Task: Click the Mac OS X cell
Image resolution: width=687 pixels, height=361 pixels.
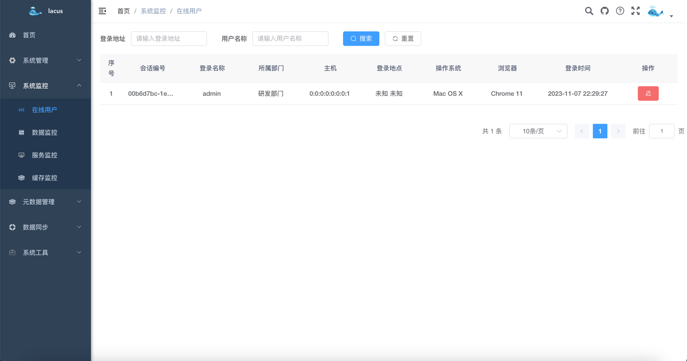Action: click(x=448, y=93)
